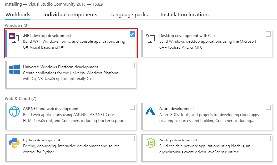Viewport: 277px width, 165px height.
Task: Check the Azure development checkbox
Action: (268, 107)
